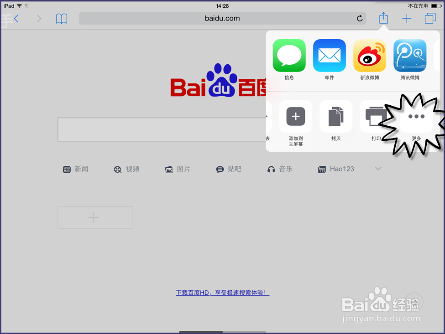This screenshot has width=445, height=334.
Task: Open a new tab with the plus icon
Action: [x=407, y=19]
